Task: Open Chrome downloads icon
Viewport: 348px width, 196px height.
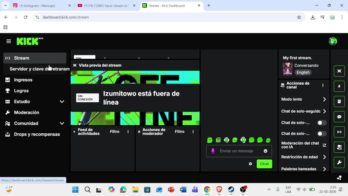Action: tap(313, 17)
